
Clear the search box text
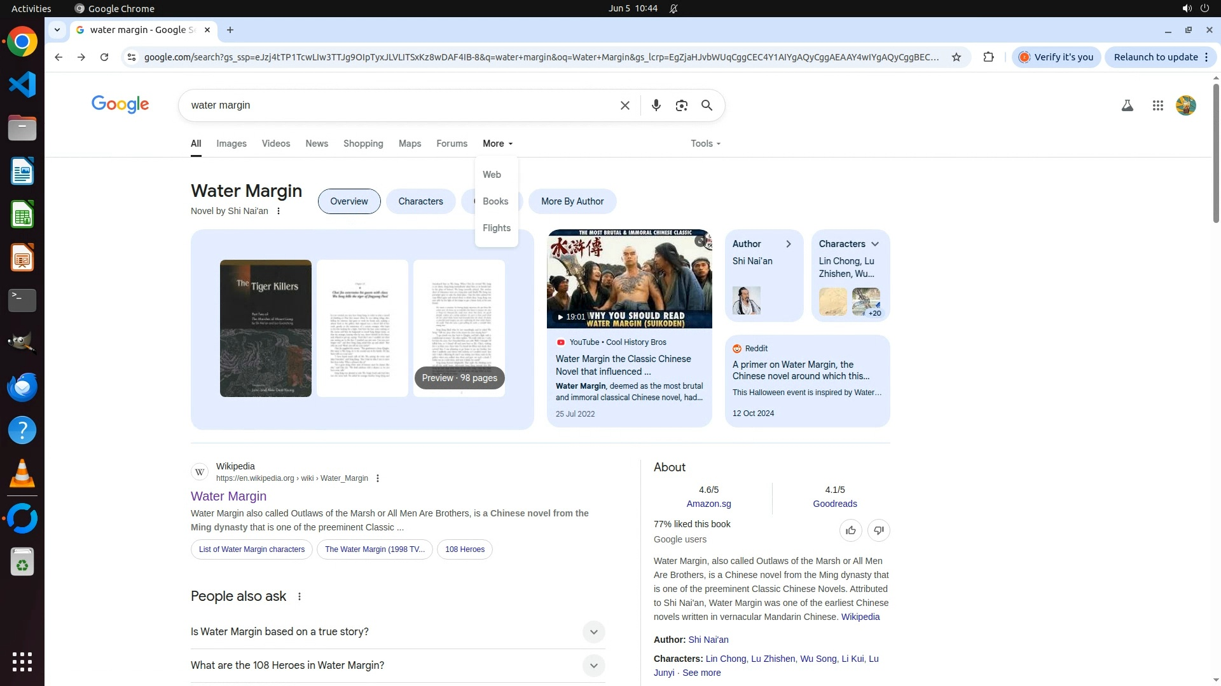coord(624,105)
